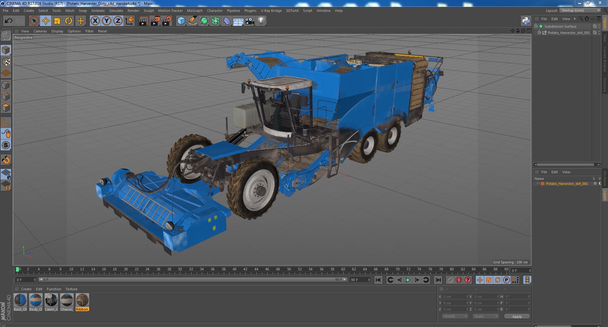Click the Python script icon
608x327 pixels.
(526, 21)
